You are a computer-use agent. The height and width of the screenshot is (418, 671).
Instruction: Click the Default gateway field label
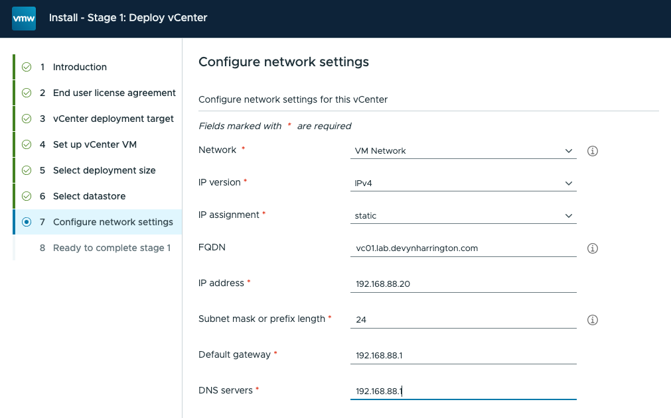tap(234, 354)
